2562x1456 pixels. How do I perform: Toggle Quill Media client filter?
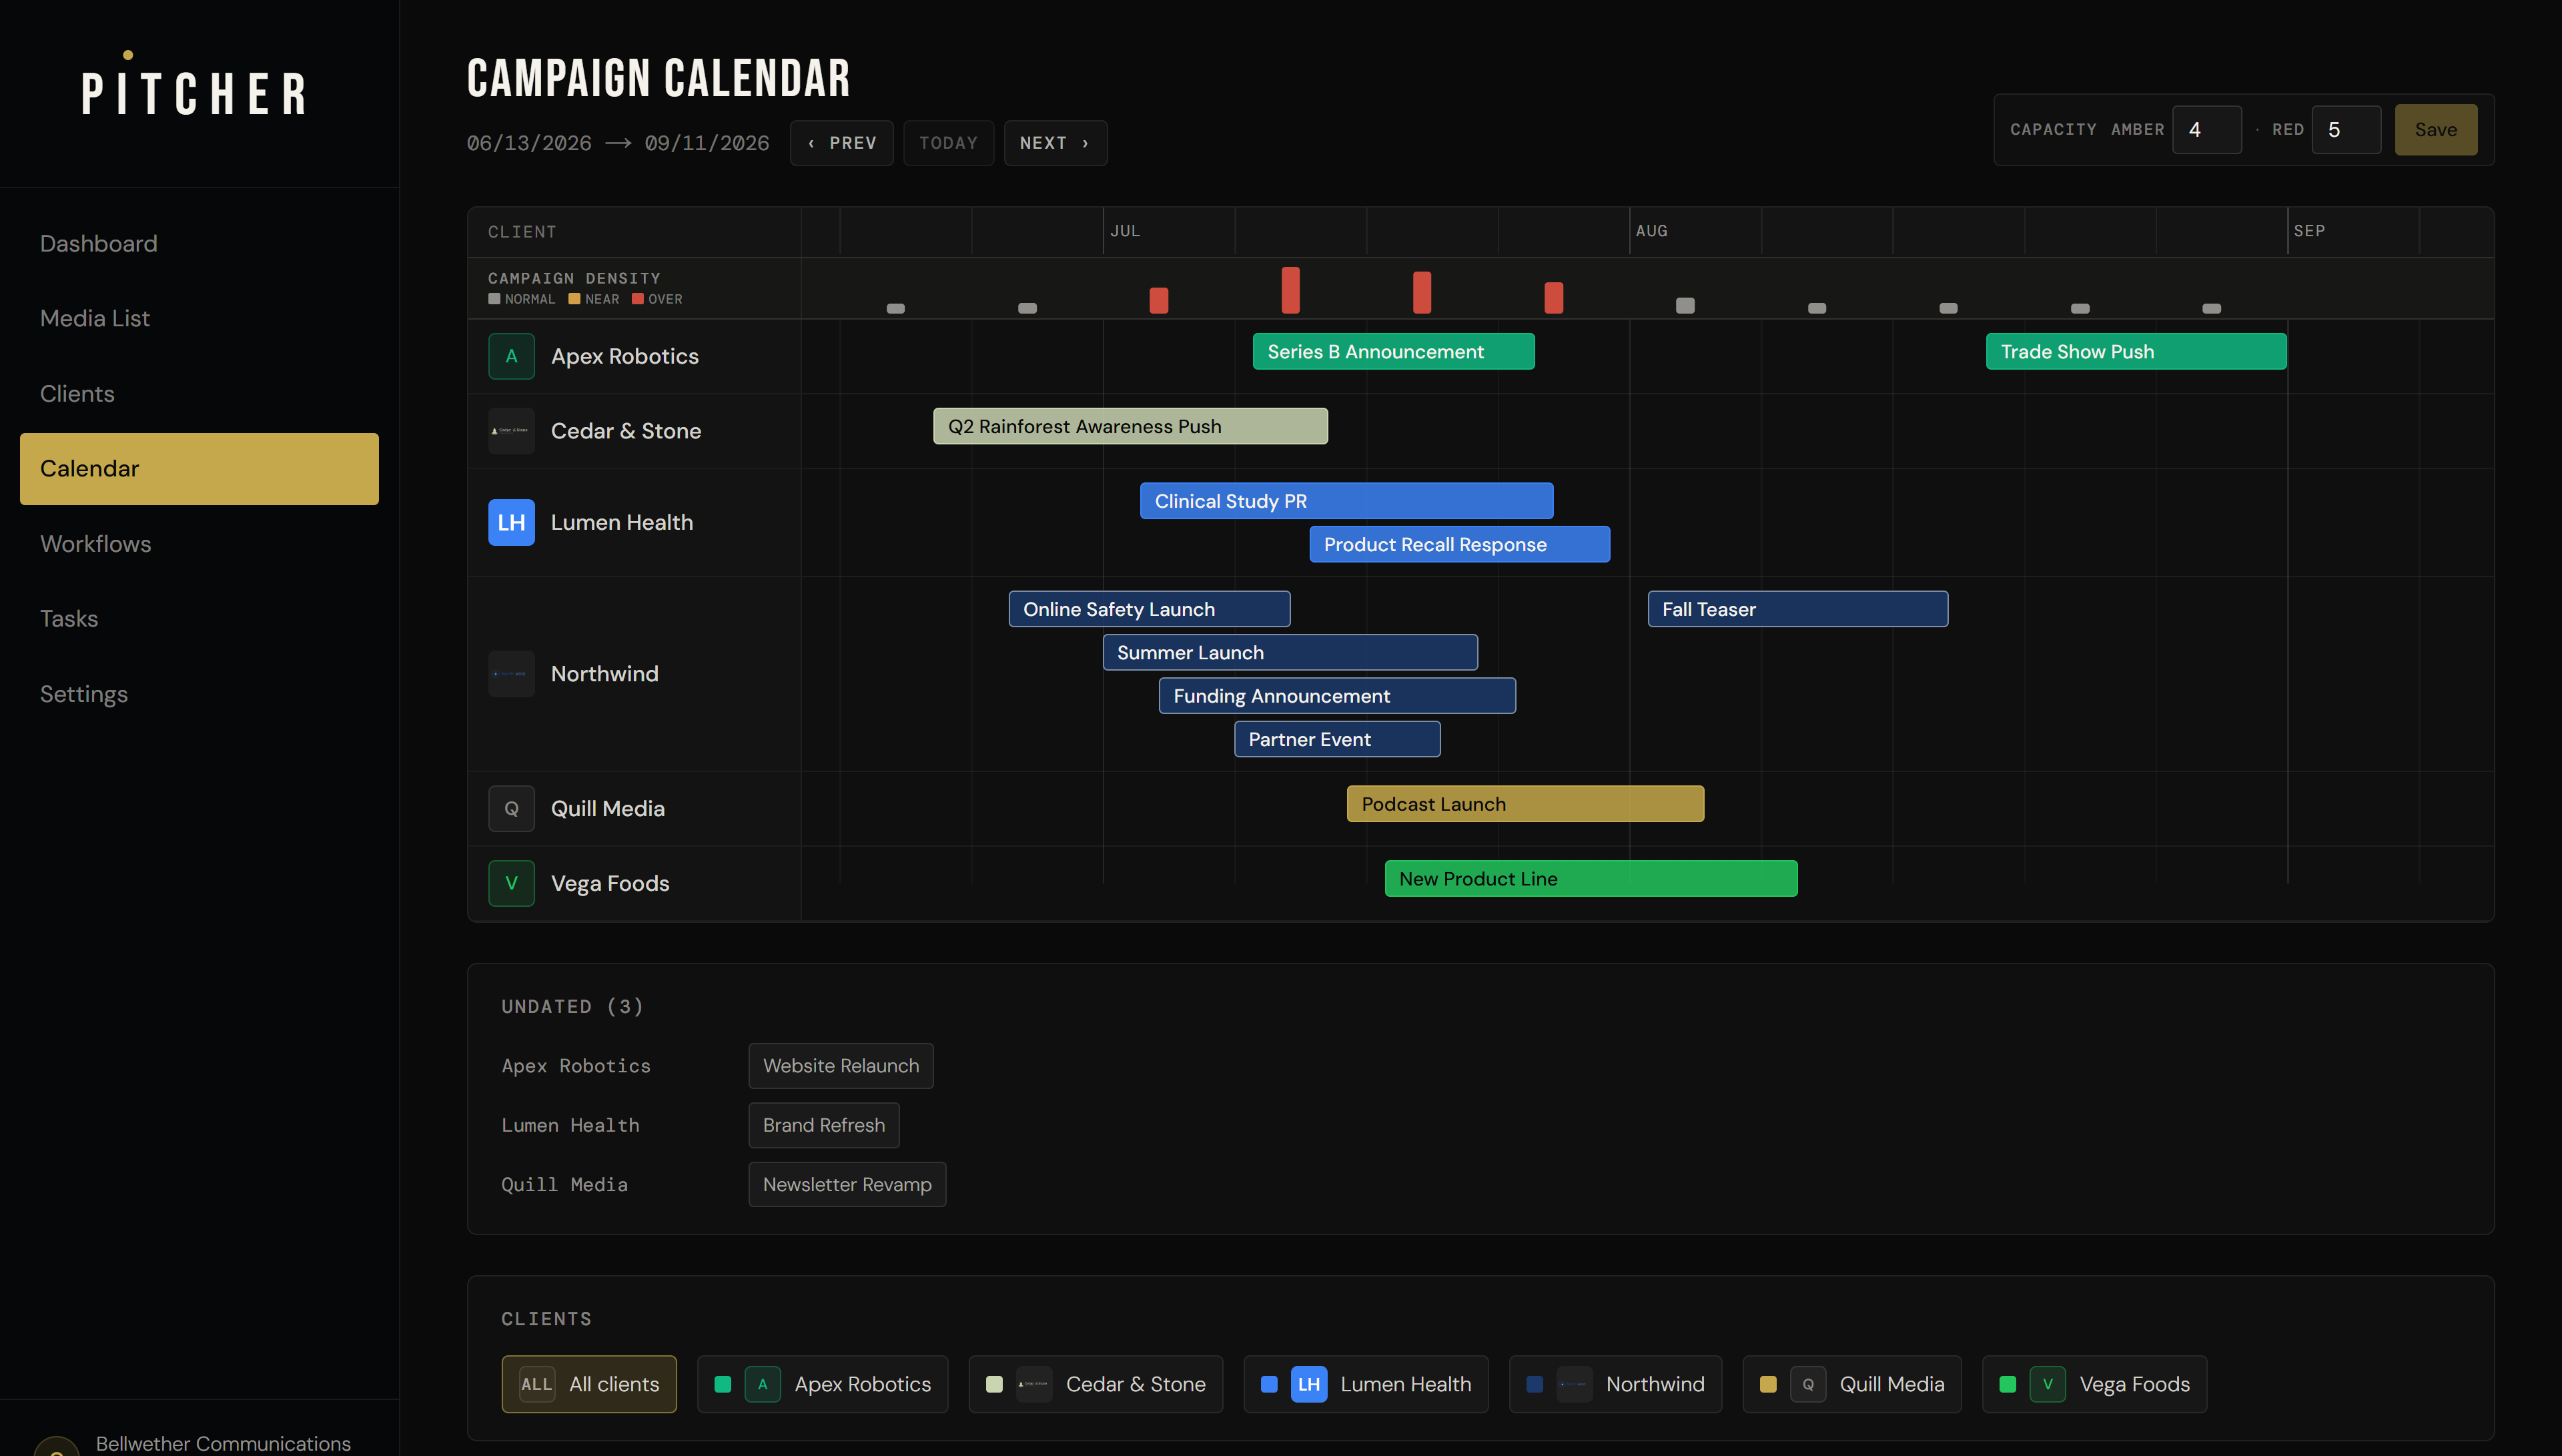tap(1851, 1384)
